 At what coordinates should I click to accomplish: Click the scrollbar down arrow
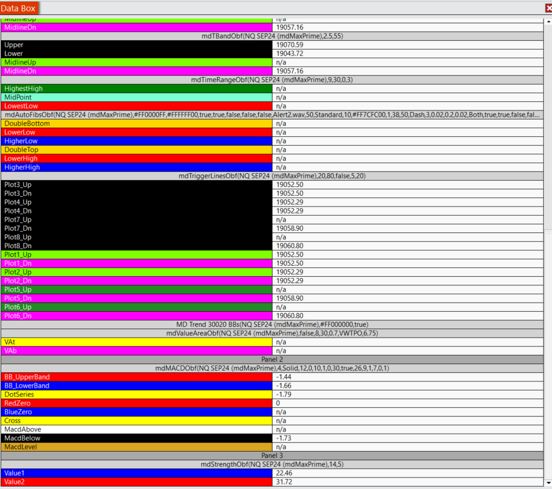[x=549, y=483]
